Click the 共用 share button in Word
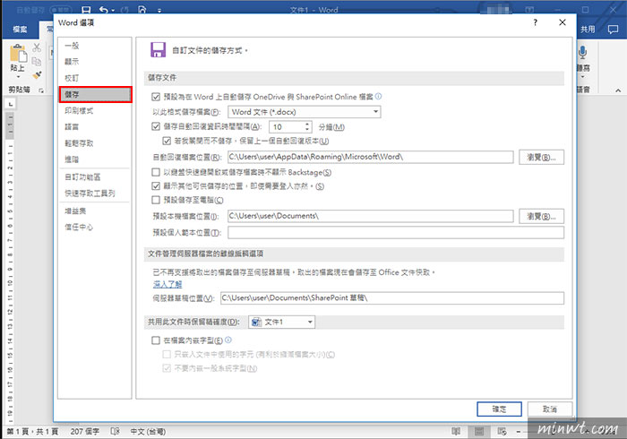This screenshot has height=439, width=627. (x=588, y=30)
